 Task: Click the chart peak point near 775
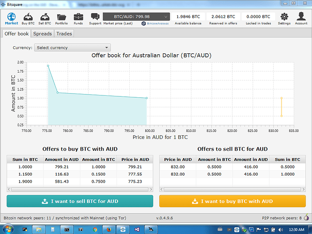click(48, 66)
